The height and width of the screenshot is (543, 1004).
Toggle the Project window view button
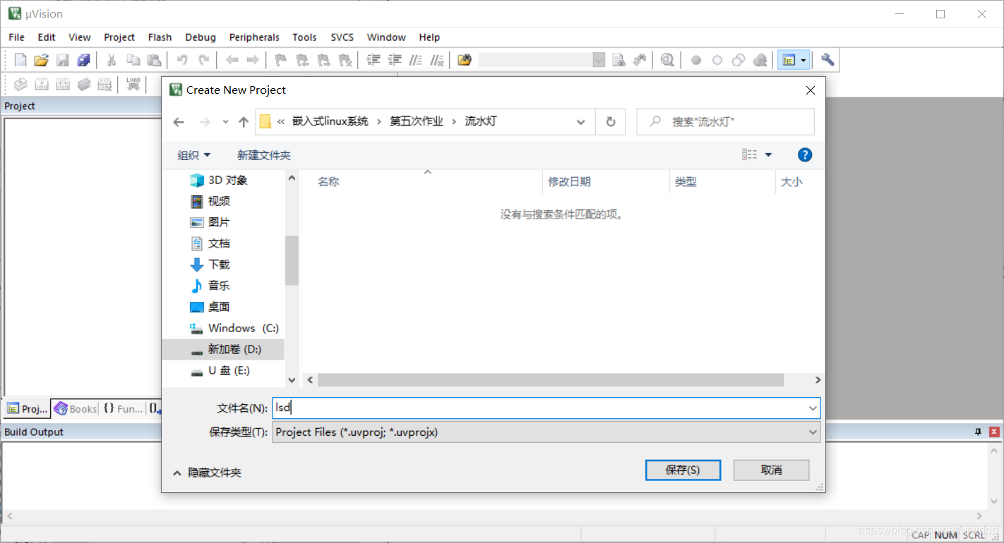[x=788, y=60]
